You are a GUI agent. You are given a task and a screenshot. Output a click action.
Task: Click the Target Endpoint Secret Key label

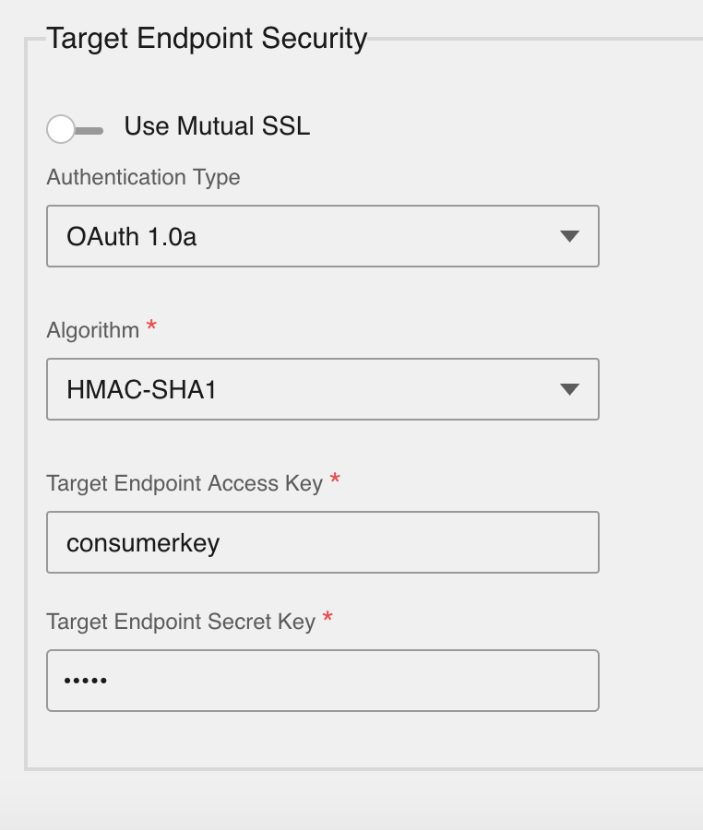[181, 622]
